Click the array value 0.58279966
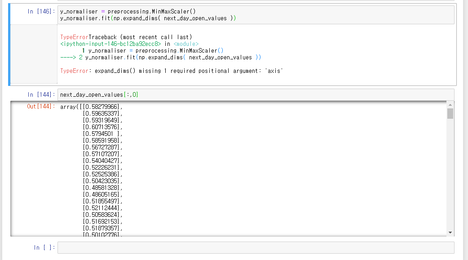Image resolution: width=468 pixels, height=260 pixels. point(102,107)
